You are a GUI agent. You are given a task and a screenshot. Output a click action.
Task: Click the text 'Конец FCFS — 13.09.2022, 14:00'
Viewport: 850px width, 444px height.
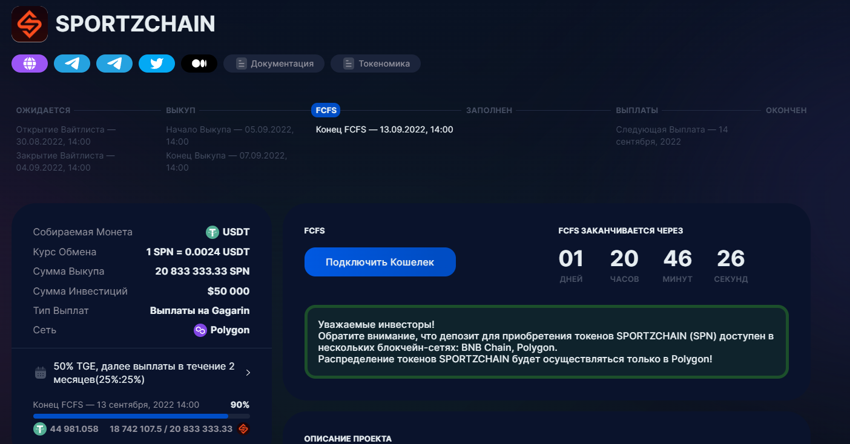click(384, 129)
